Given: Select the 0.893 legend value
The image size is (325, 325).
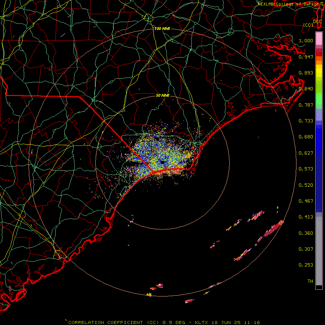Looking at the screenshot, I should pyautogui.click(x=306, y=73).
